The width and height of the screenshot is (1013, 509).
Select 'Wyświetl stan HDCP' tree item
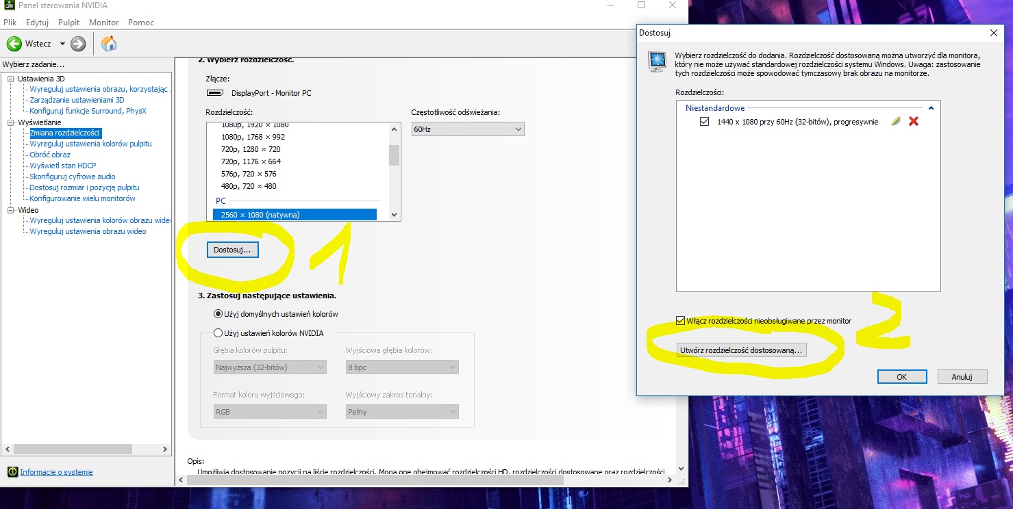[63, 166]
